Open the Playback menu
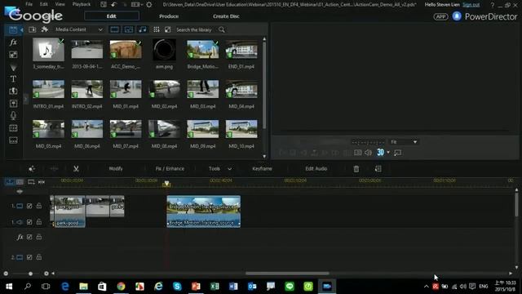 click(x=82, y=4)
